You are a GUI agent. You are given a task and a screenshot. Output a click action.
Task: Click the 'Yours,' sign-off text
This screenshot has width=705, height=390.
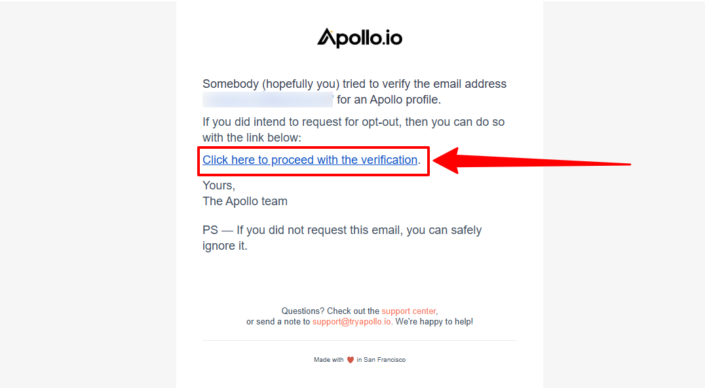coord(219,185)
